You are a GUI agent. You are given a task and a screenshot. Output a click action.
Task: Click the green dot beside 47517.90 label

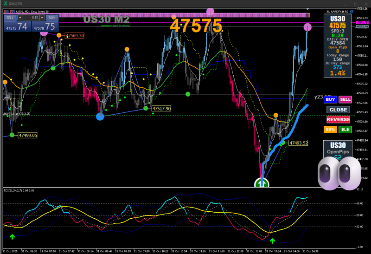(146, 108)
